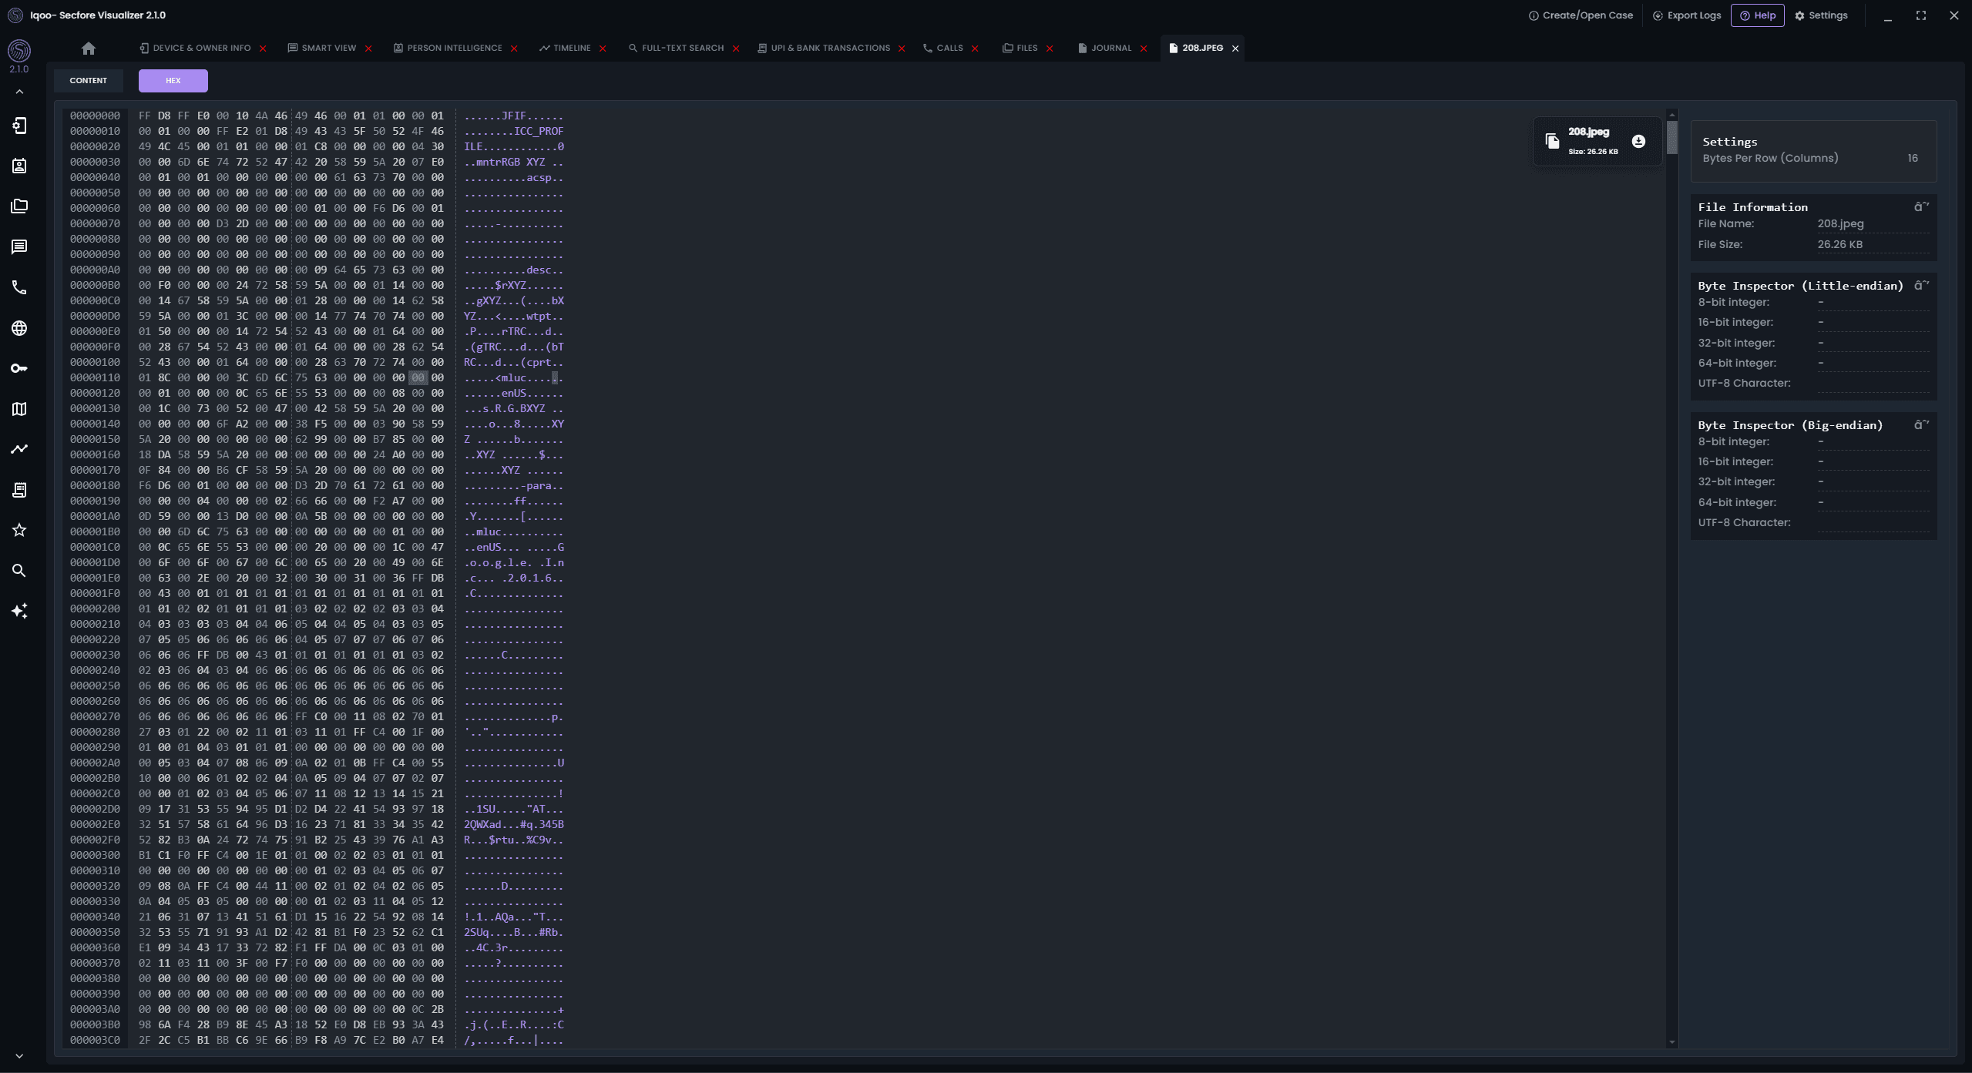Collapse the File Information panel

tap(1921, 207)
